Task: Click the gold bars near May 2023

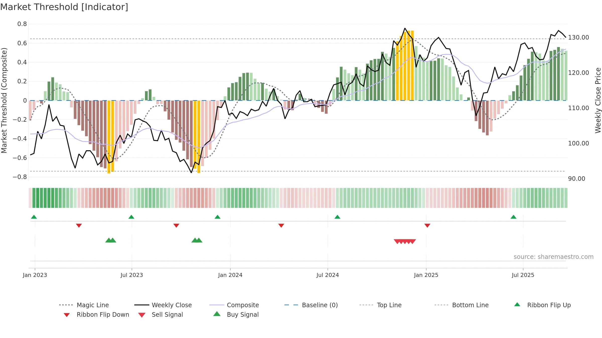Action: coord(111,137)
